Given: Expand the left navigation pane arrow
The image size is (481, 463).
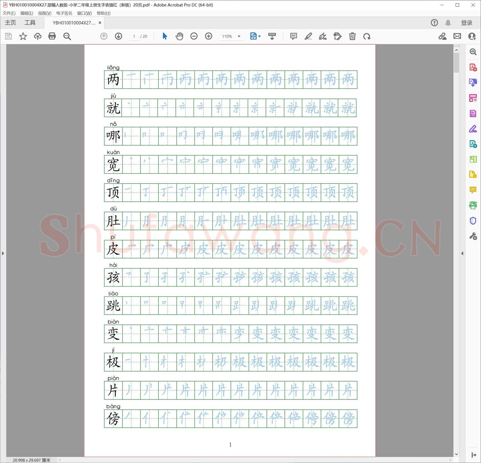Looking at the screenshot, I should click(3, 253).
